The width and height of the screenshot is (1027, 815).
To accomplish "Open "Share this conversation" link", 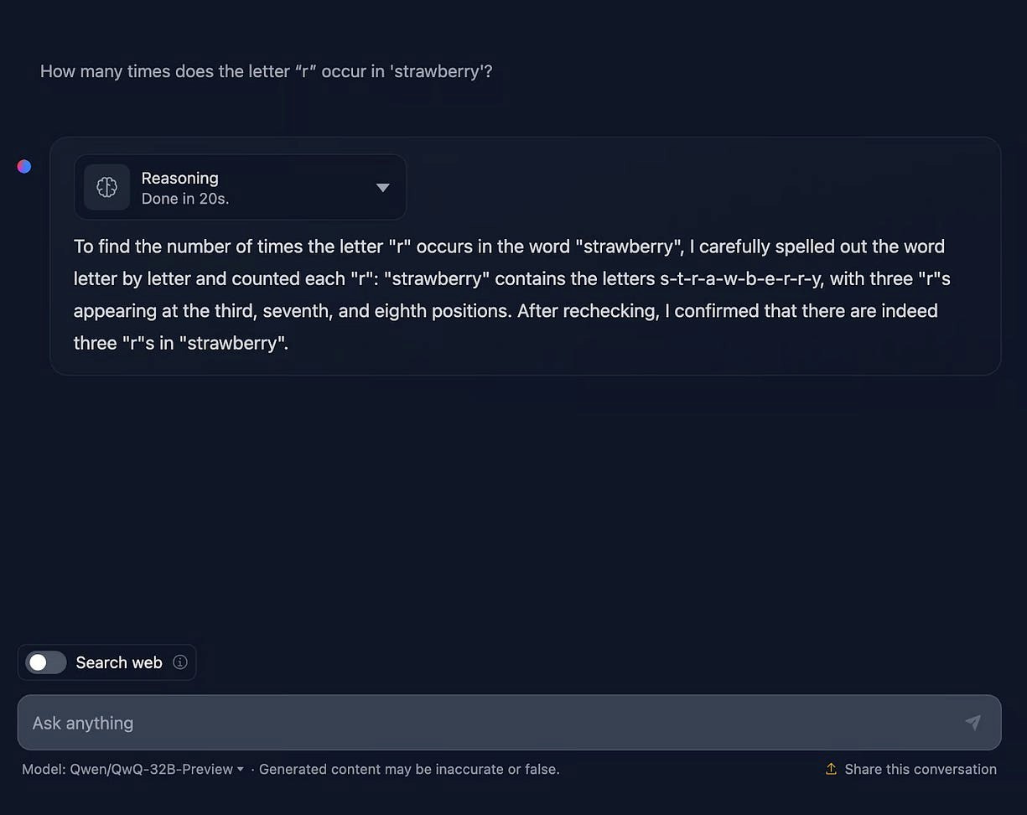I will tap(920, 769).
